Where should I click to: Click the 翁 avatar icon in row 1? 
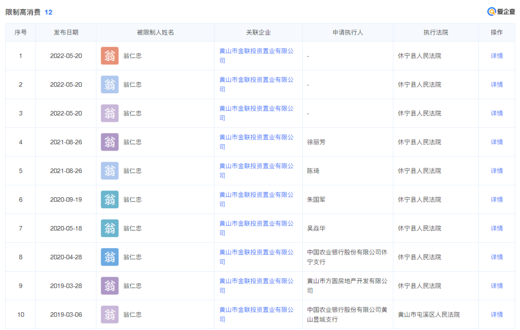point(110,56)
